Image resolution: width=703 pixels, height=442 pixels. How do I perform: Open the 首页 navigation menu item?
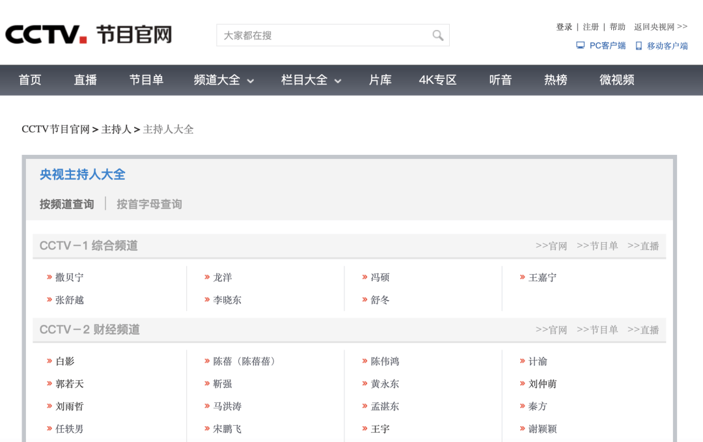pyautogui.click(x=29, y=80)
